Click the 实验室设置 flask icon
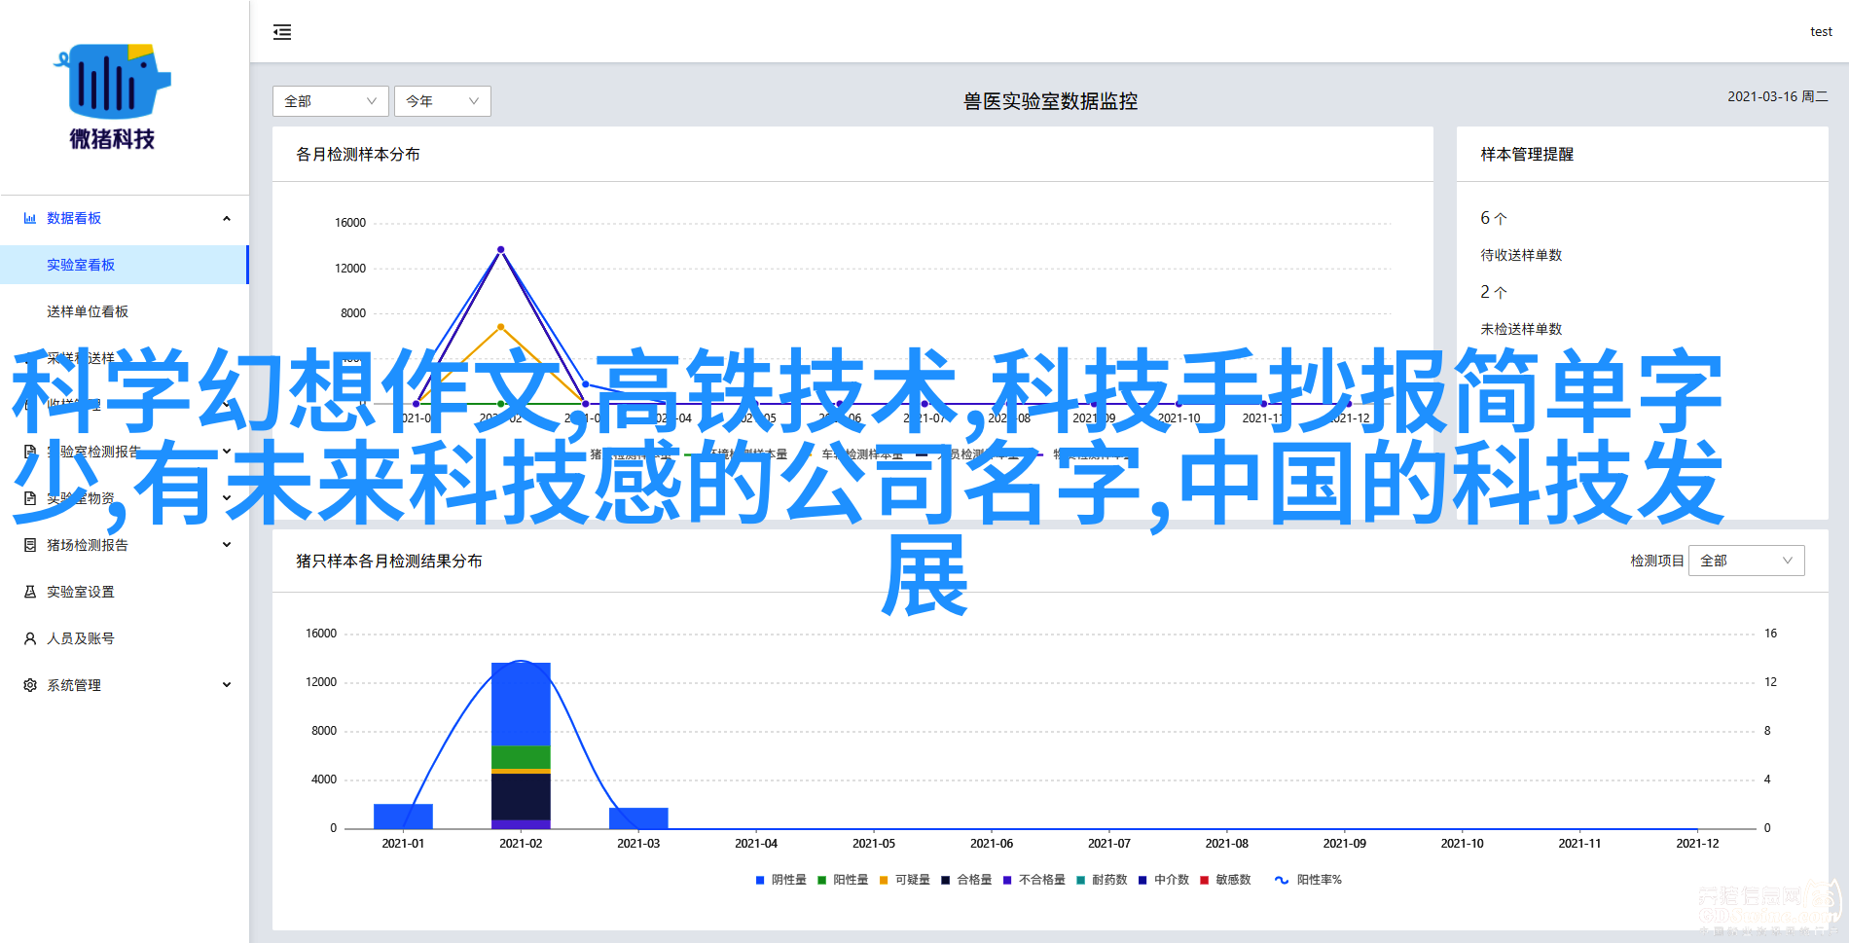 point(30,592)
